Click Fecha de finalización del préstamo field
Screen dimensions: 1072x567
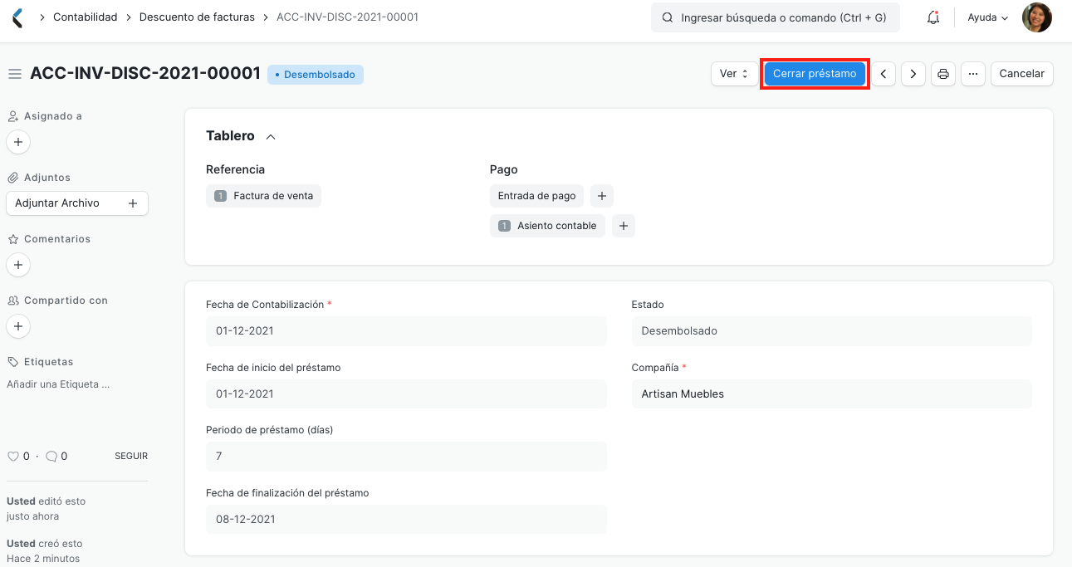tap(406, 519)
